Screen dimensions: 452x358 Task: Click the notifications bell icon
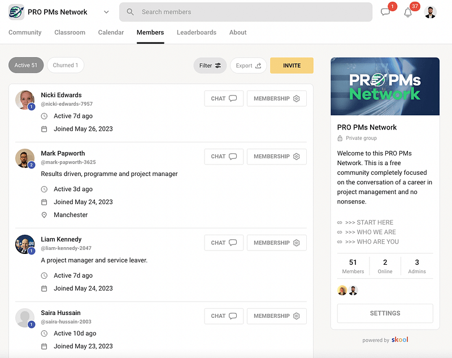(408, 12)
